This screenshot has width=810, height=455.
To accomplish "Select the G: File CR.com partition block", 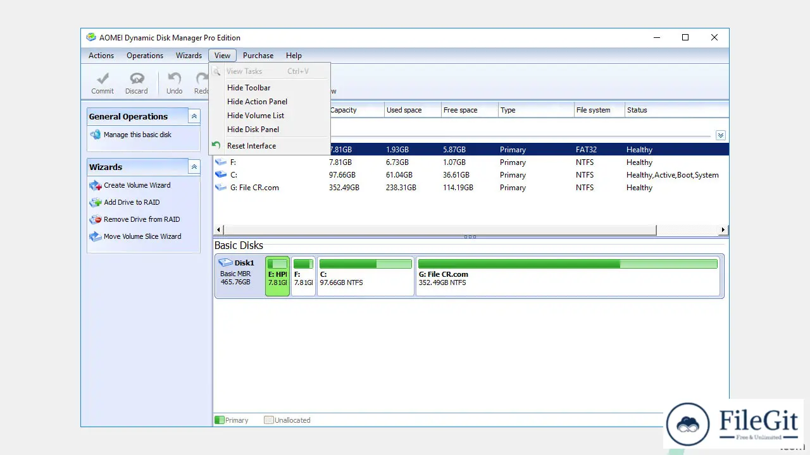I will [568, 276].
